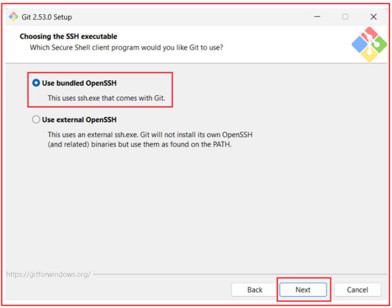Open the gitforwindows.org link
Screen dimensions: 392x308
coord(48,274)
